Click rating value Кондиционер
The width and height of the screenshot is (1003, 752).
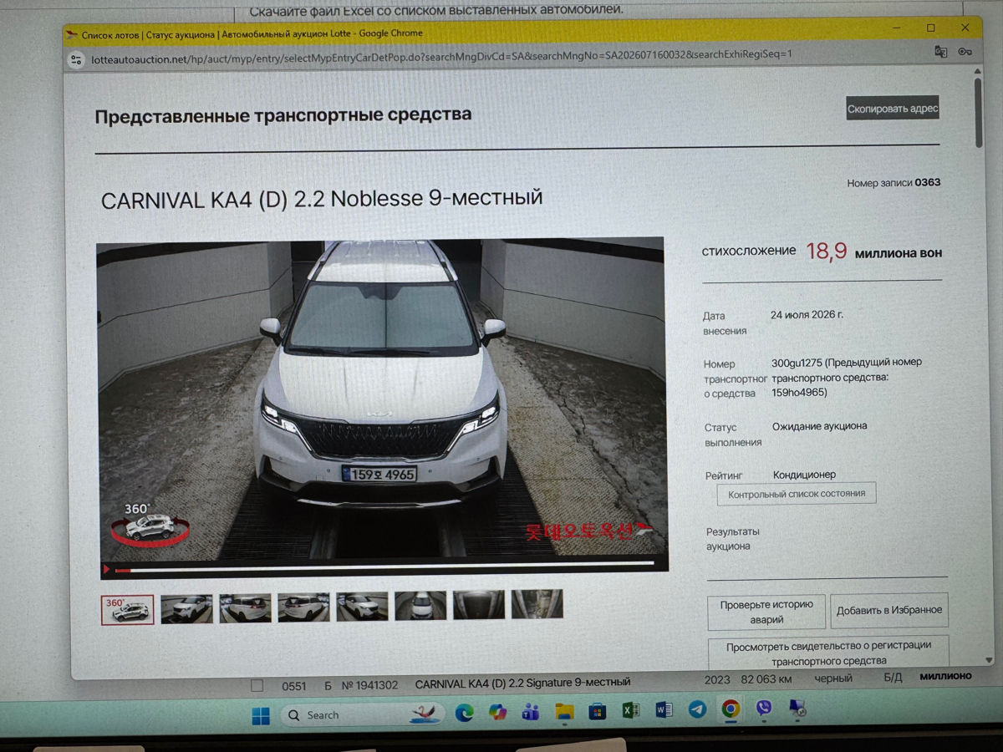(804, 475)
